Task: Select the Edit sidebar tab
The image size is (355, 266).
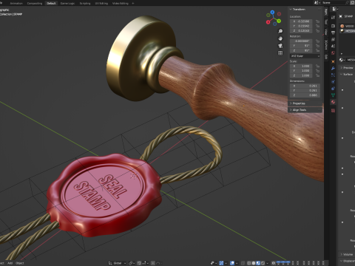Action: (326, 57)
